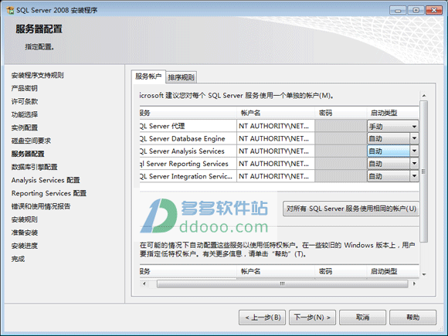Click the upper 启动类型 column header
Screen dimensions: 448x336
tap(393, 113)
